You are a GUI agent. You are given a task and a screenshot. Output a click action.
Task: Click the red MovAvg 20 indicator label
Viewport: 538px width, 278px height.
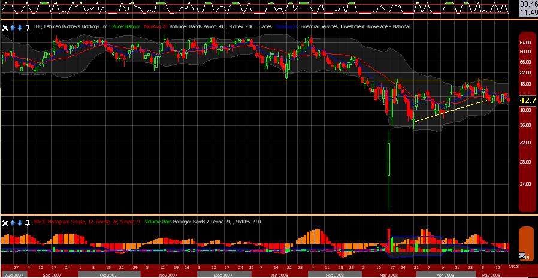point(156,26)
